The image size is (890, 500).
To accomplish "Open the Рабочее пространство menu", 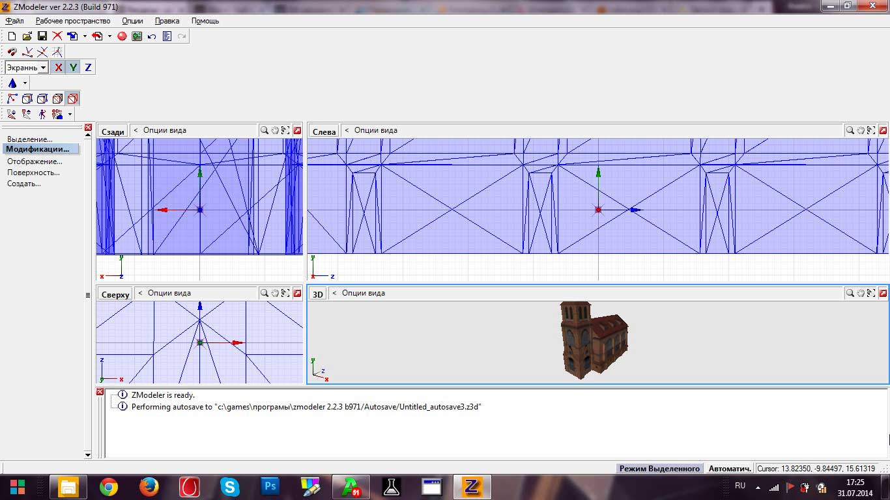I will [x=73, y=21].
